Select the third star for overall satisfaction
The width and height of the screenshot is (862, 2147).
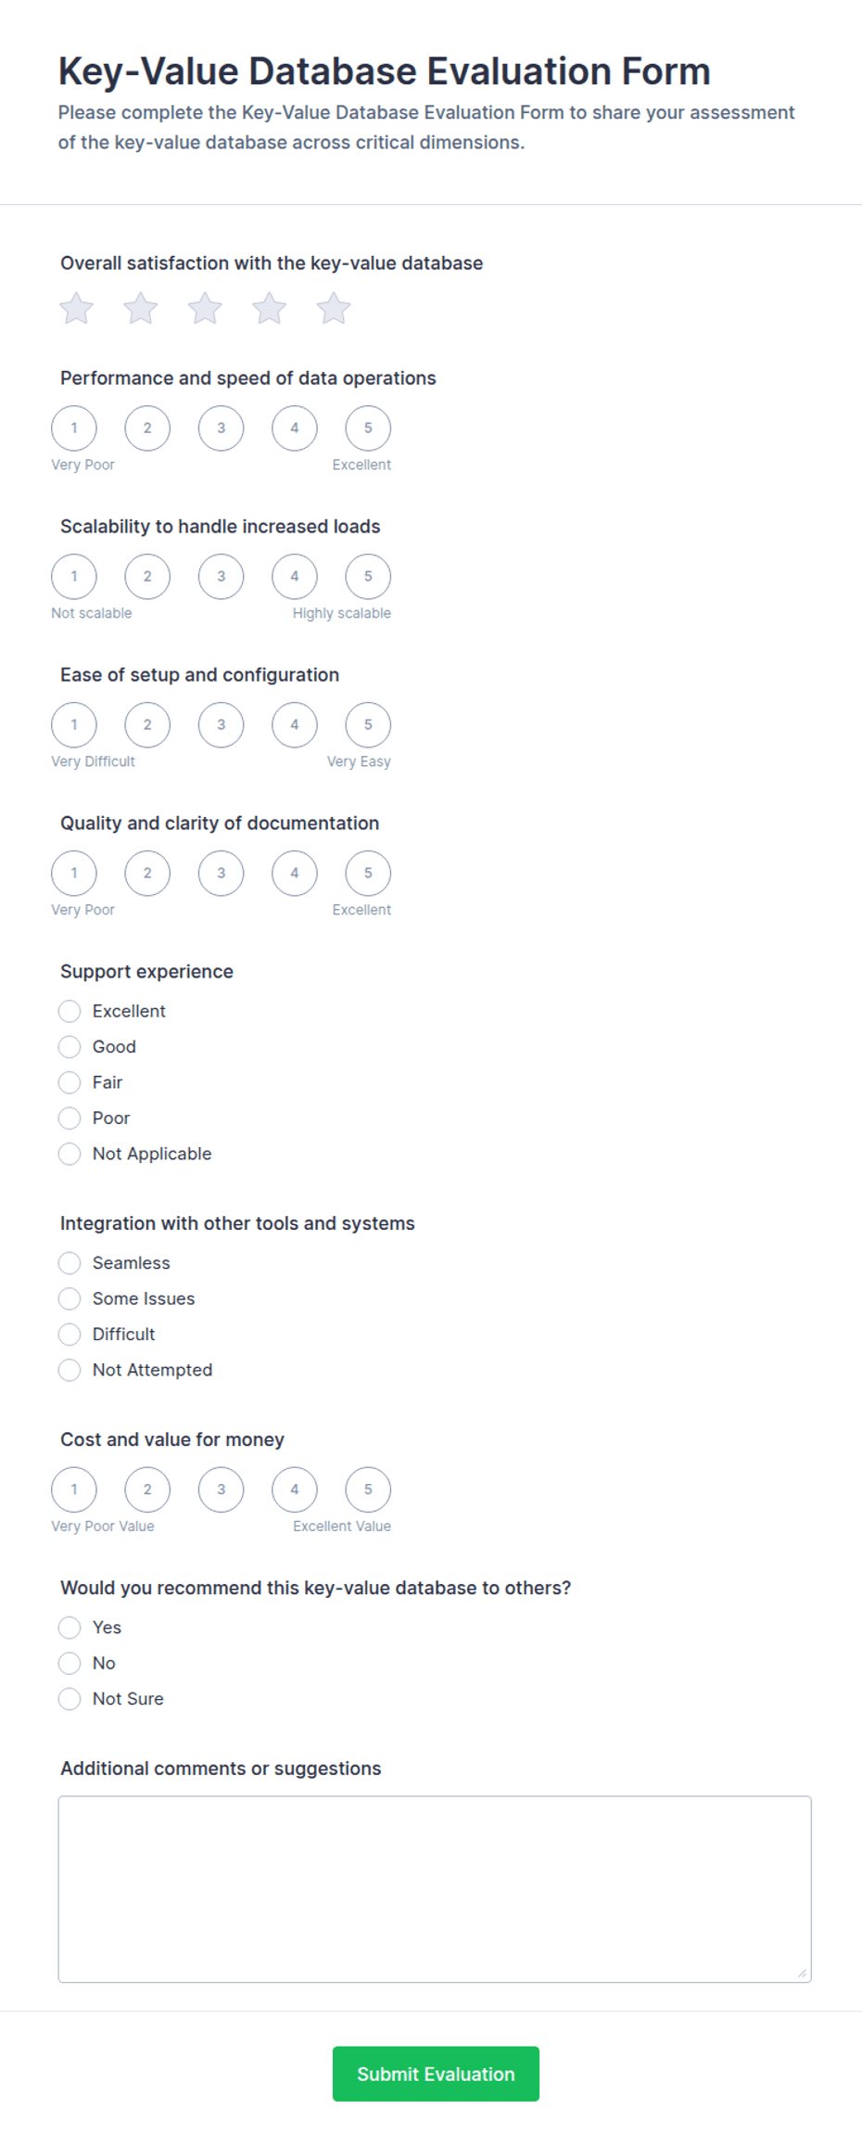(205, 308)
